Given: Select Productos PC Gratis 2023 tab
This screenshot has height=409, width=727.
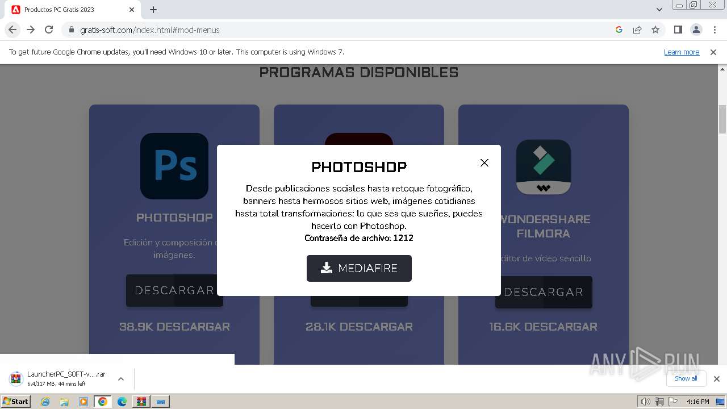Looking at the screenshot, I should tap(74, 10).
